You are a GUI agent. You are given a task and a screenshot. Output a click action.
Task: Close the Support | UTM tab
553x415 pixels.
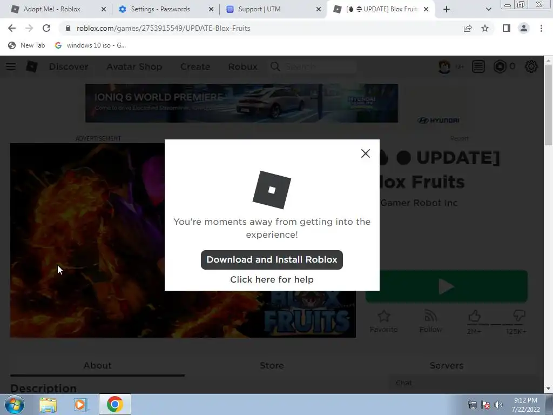319,9
